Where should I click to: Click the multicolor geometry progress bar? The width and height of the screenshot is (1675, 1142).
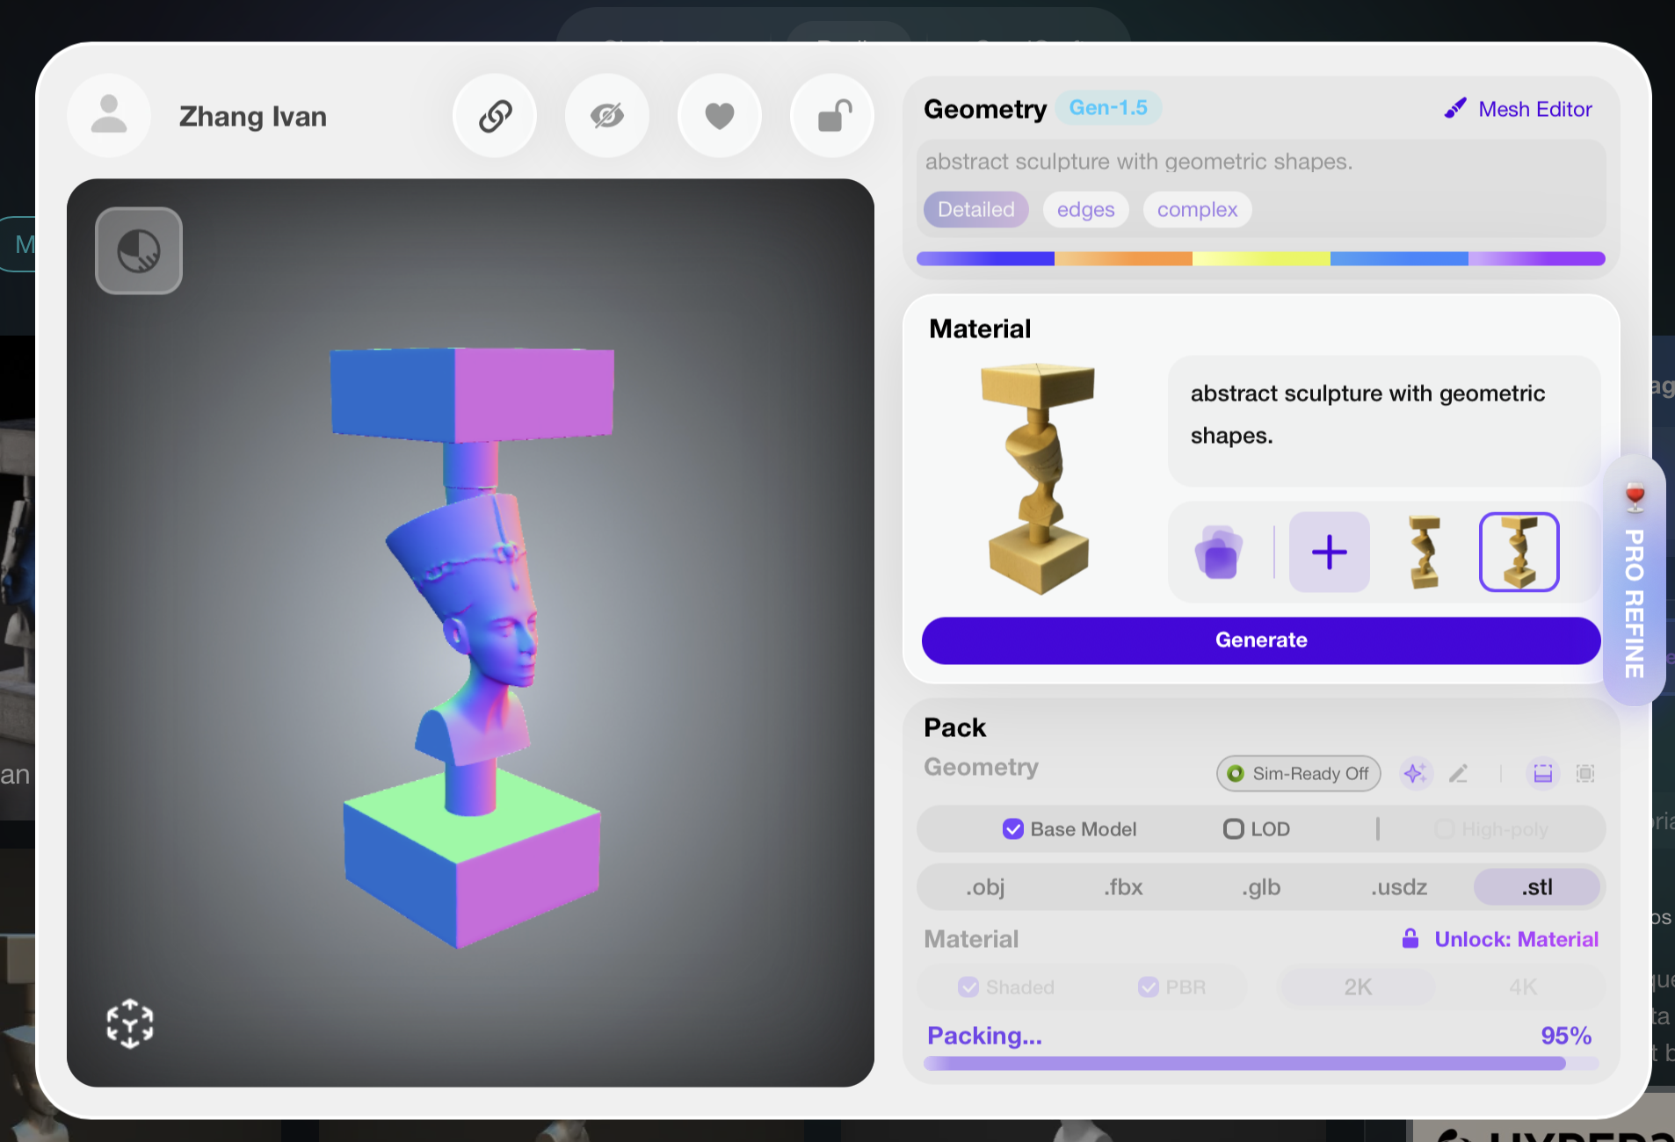click(1260, 258)
